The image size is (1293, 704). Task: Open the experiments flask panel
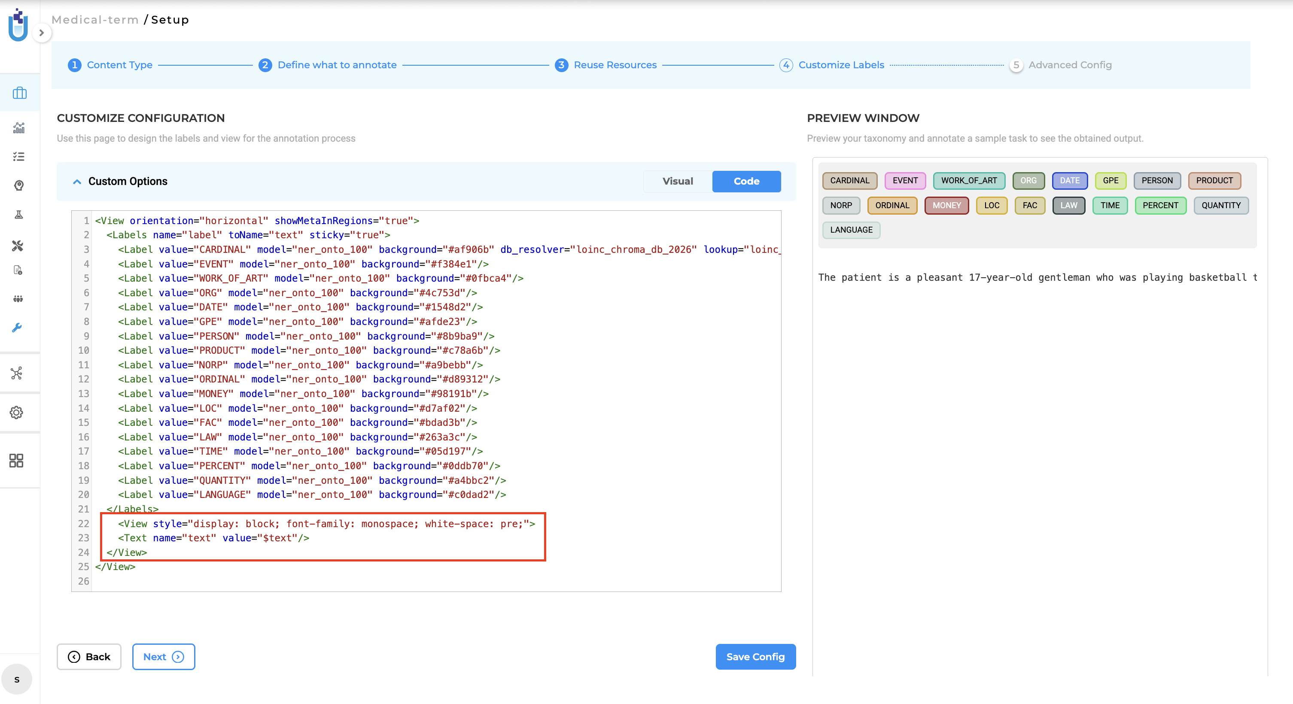click(x=18, y=214)
